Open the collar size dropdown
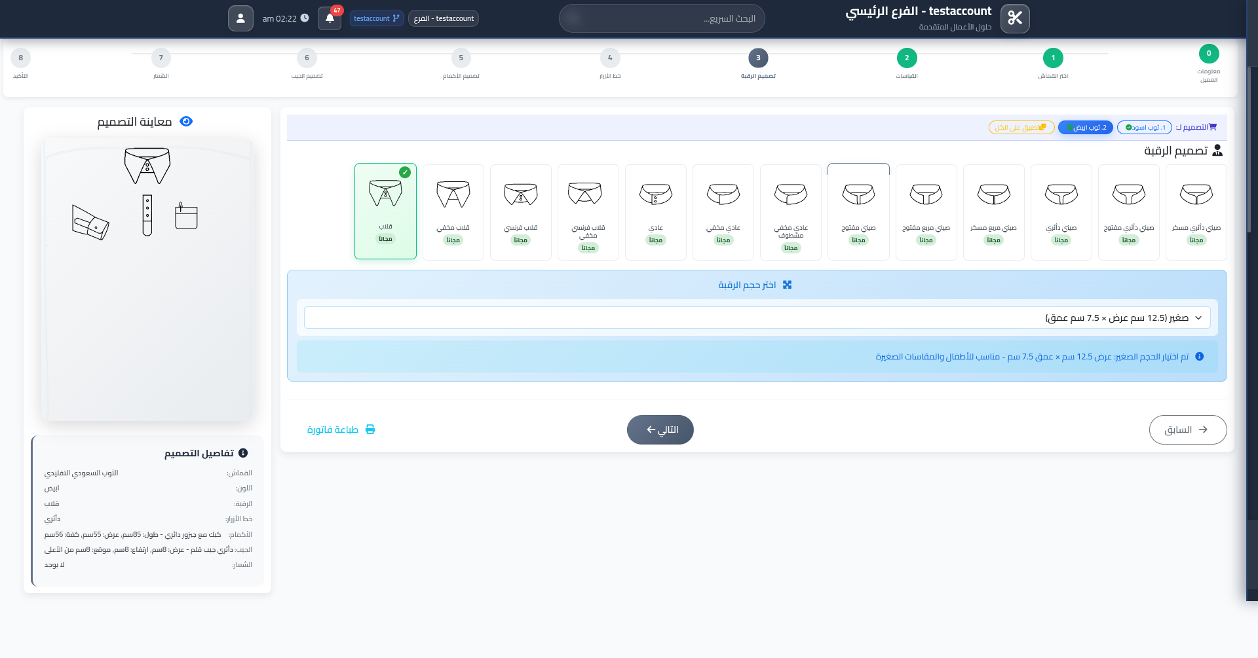Viewport: 1258px width, 658px height. [x=757, y=318]
